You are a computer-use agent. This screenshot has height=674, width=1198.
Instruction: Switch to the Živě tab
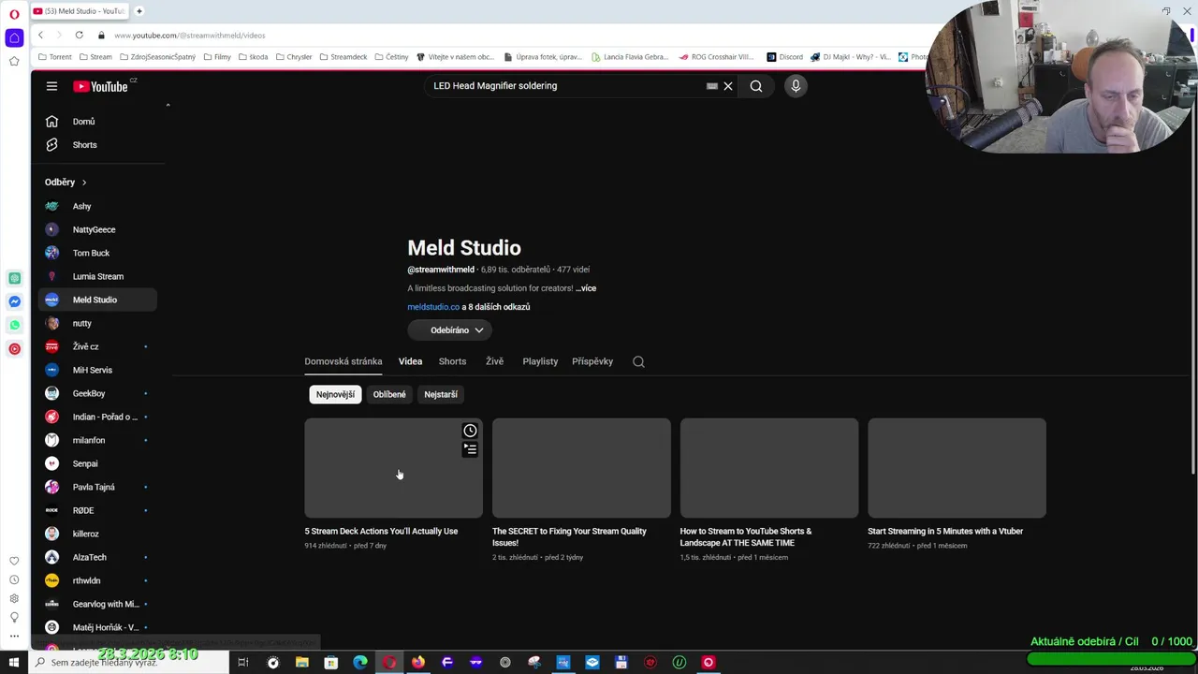[x=494, y=361]
